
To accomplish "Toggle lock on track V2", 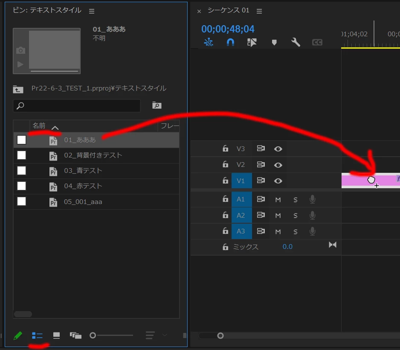I will coord(225,164).
